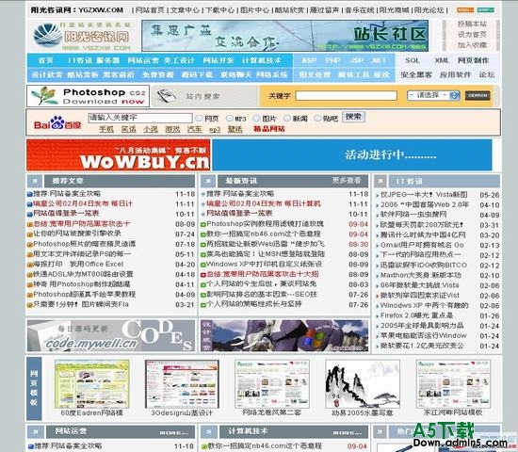The image size is (518, 452).
Task: Focus the Baidu 请输入关键字 text box
Action: (140, 118)
